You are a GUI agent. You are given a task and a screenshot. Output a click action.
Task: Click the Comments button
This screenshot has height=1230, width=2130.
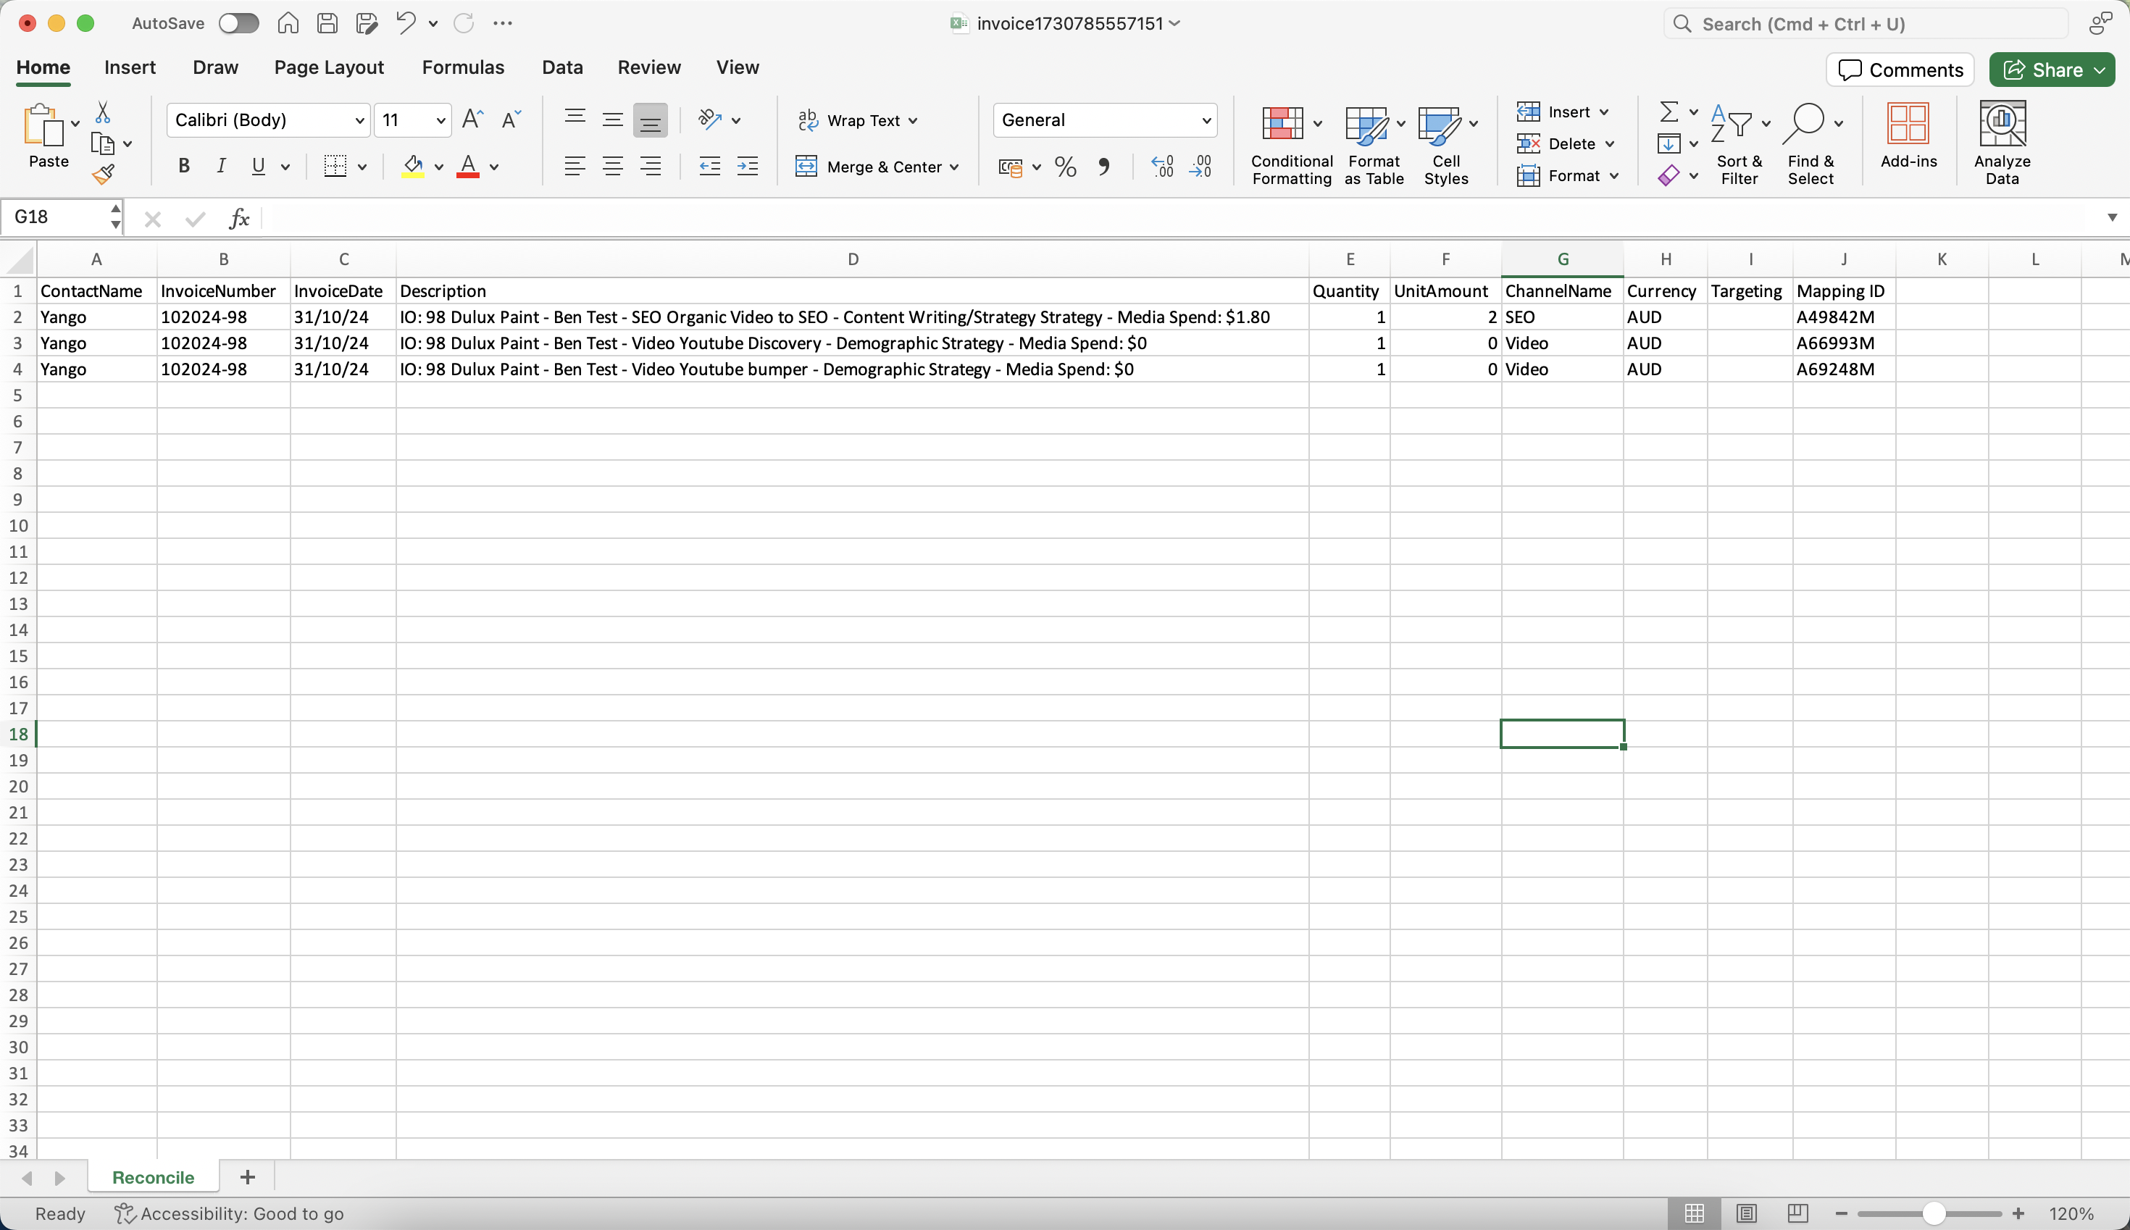1900,70
